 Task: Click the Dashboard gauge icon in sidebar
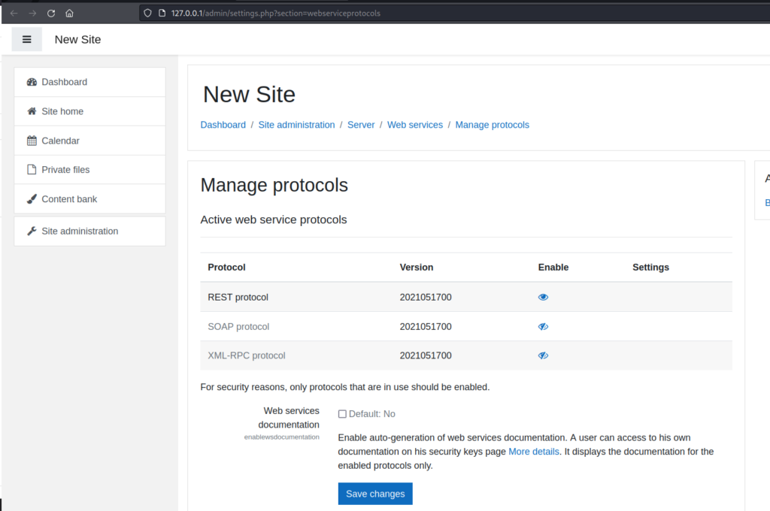(32, 82)
